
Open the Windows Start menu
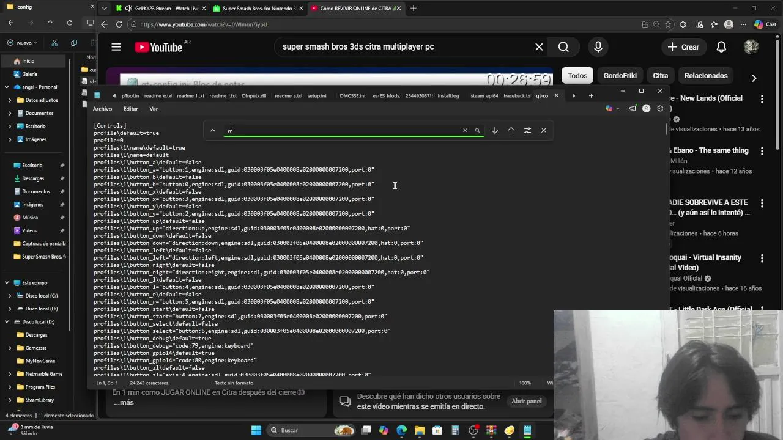tap(256, 430)
